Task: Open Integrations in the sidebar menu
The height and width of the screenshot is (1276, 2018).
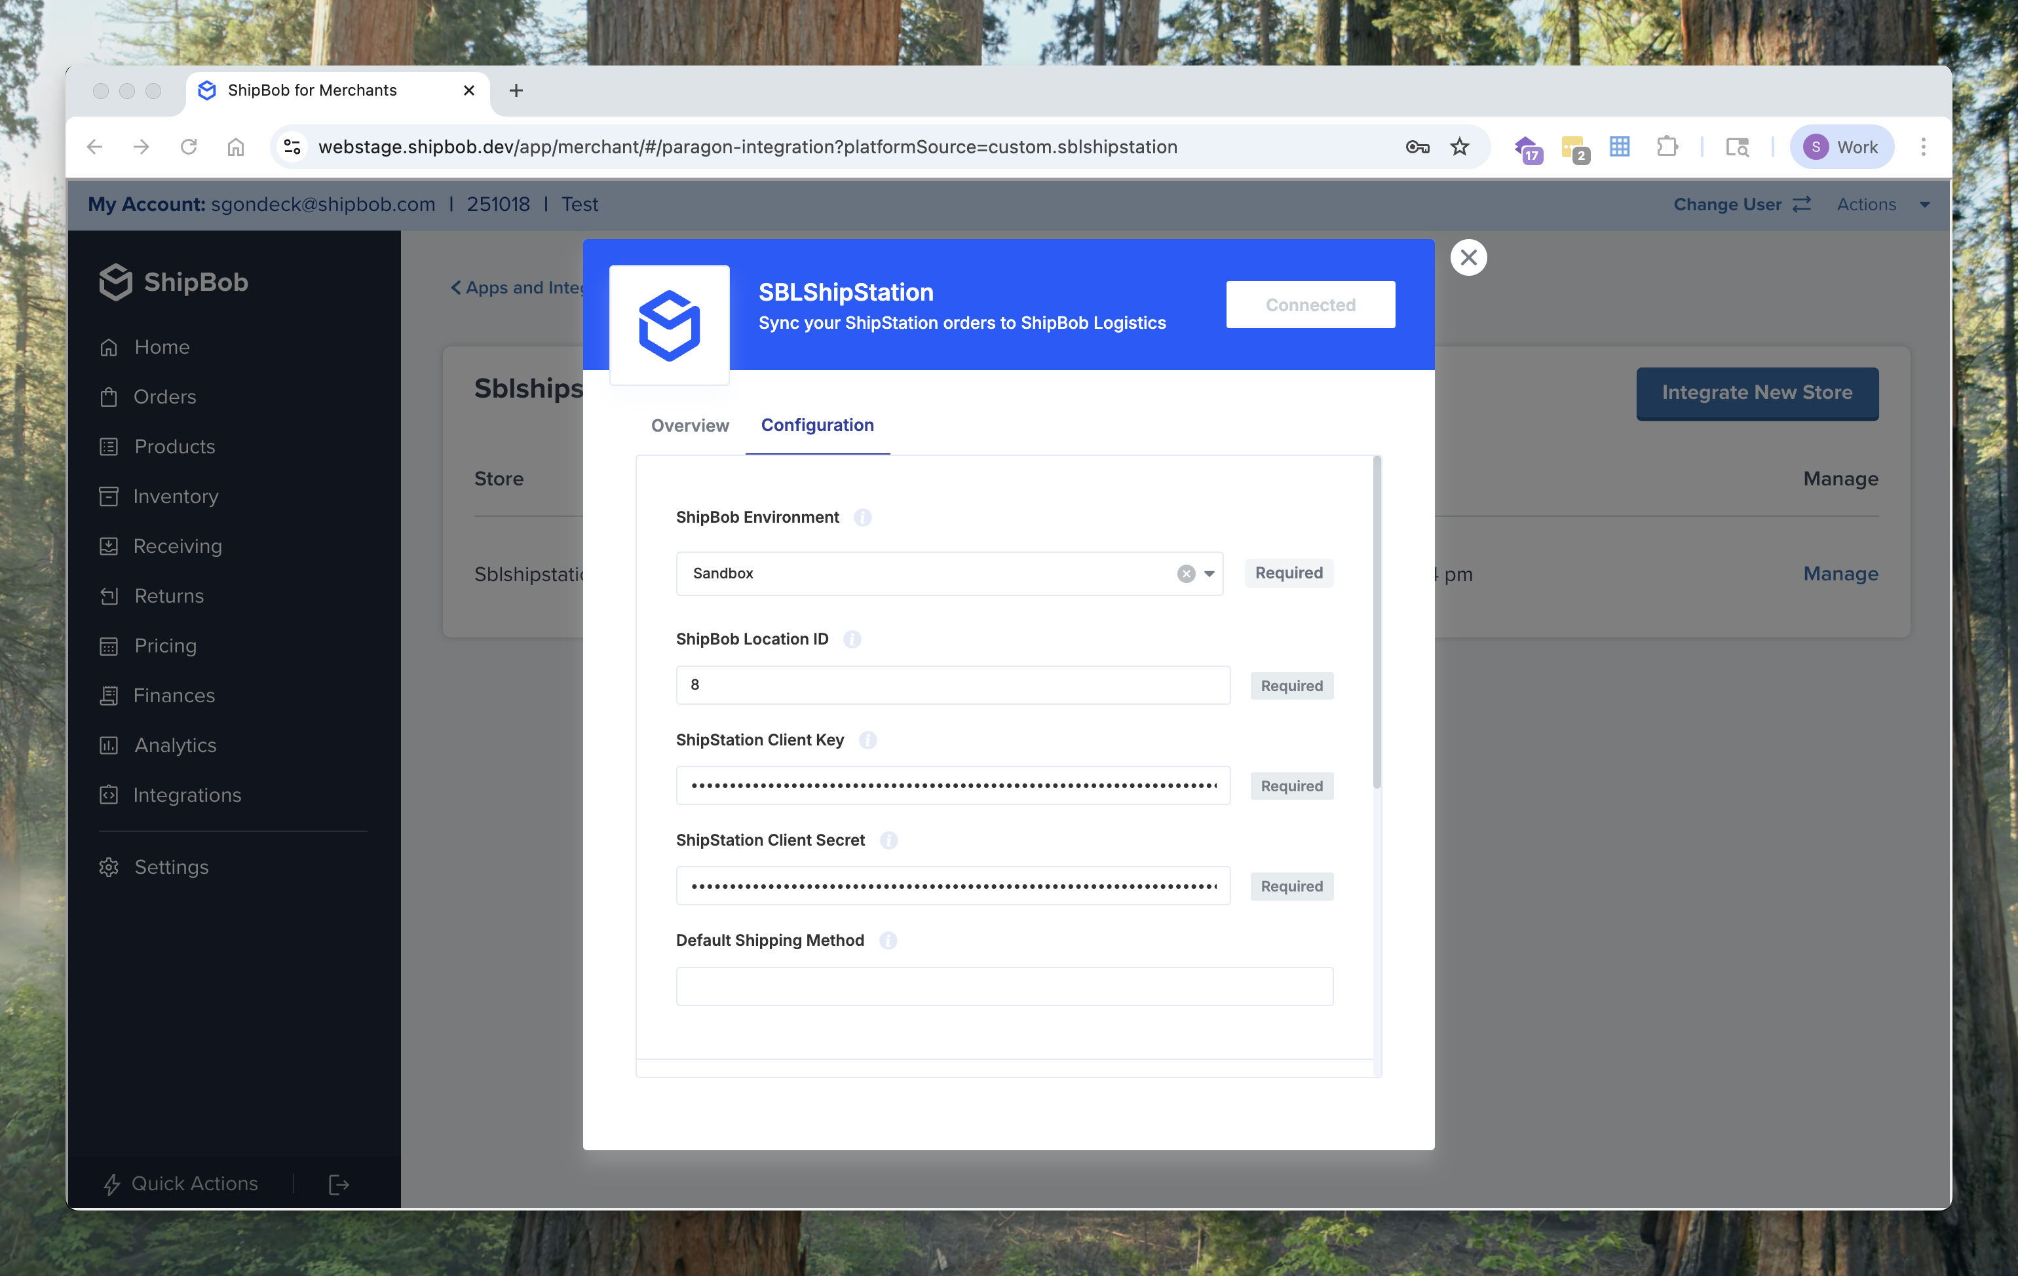Action: [187, 795]
